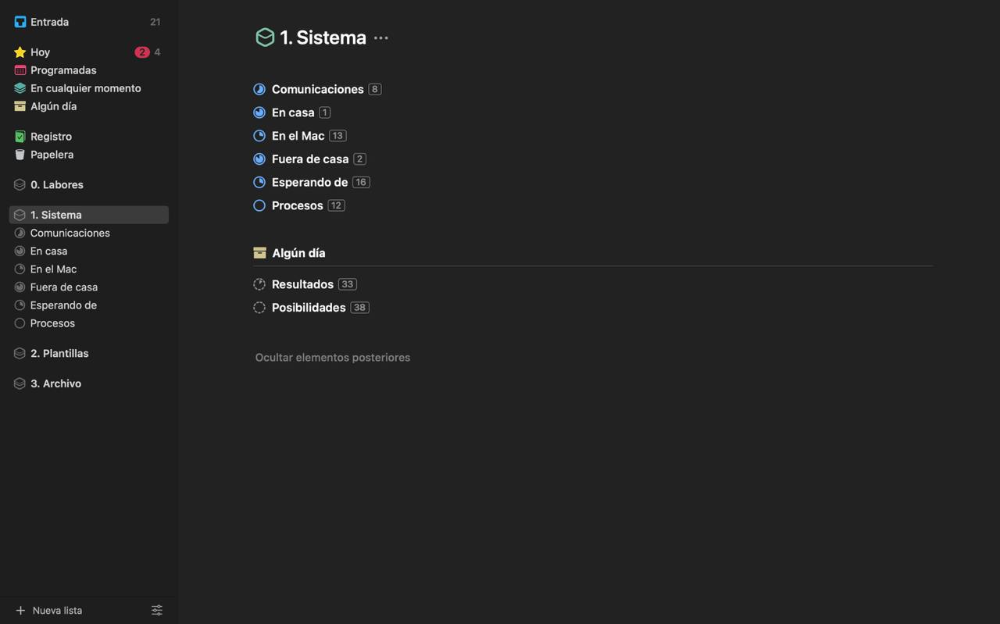Viewport: 1000px width, 624px height.
Task: Add a Nueva lista
Action: coord(48,611)
